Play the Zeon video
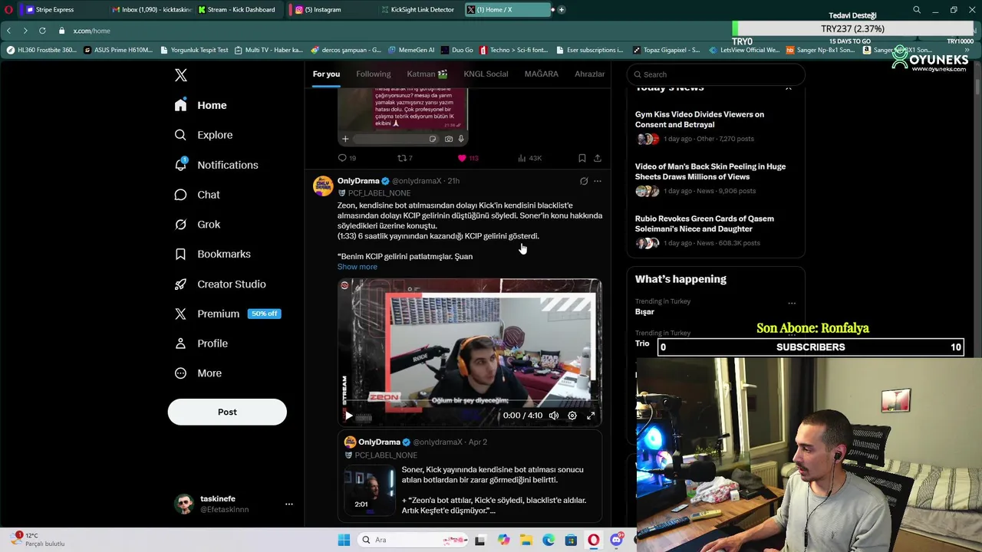Viewport: 982px width, 552px height. coord(348,416)
